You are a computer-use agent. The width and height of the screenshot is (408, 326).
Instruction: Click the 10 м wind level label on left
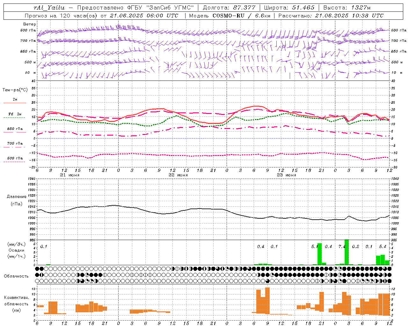pyautogui.click(x=30, y=73)
